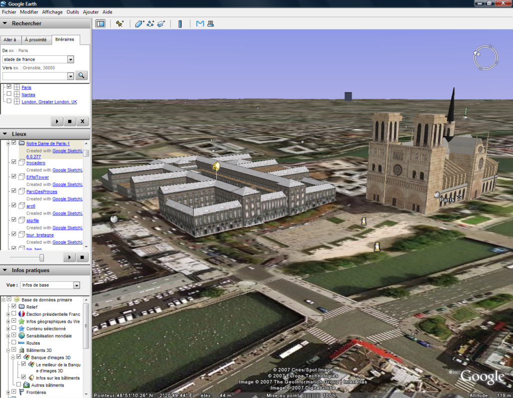Click the yellow house placemark on the building
Viewport: 513px width, 398px height.
coord(216,166)
